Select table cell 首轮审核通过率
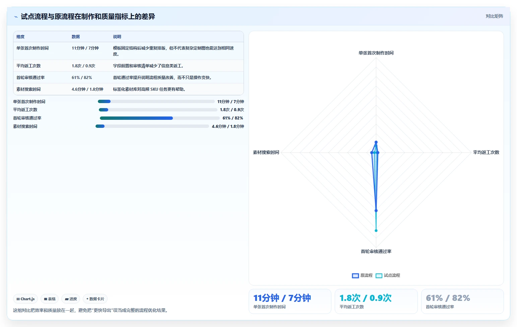The width and height of the screenshot is (517, 327). pos(30,78)
